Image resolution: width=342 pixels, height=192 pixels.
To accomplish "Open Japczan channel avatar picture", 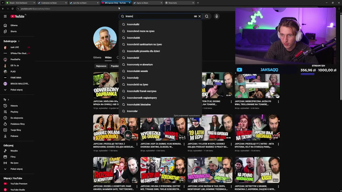I will [x=105, y=39].
